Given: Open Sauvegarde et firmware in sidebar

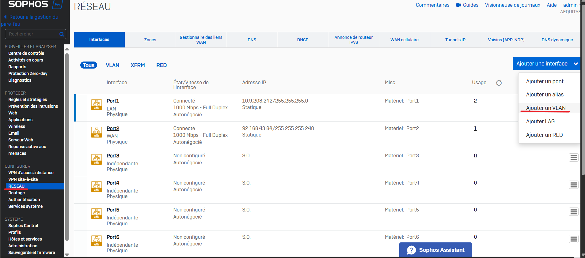Looking at the screenshot, I should pos(32,252).
